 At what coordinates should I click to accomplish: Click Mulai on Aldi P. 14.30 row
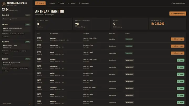181,95
